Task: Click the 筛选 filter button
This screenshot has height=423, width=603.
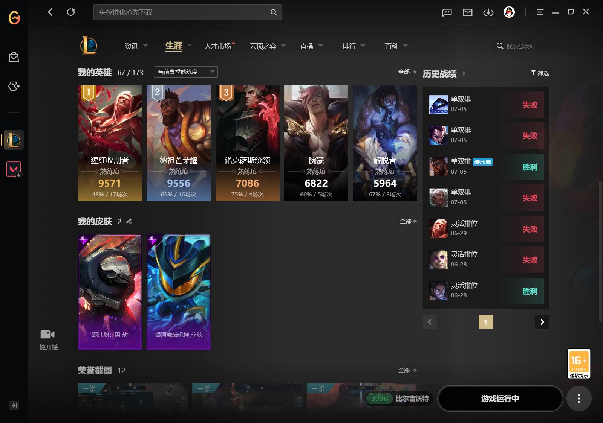Action: pos(540,73)
